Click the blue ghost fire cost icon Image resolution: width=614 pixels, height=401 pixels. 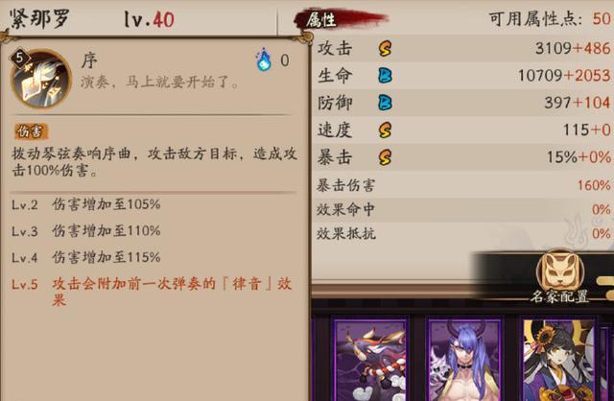click(264, 59)
